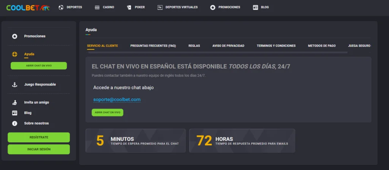Image resolution: width=389 pixels, height=170 pixels.
Task: Click the Casino slot icon in navbar
Action: pyautogui.click(x=97, y=7)
